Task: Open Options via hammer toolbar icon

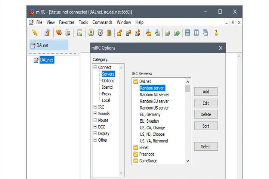Action: 47,32
